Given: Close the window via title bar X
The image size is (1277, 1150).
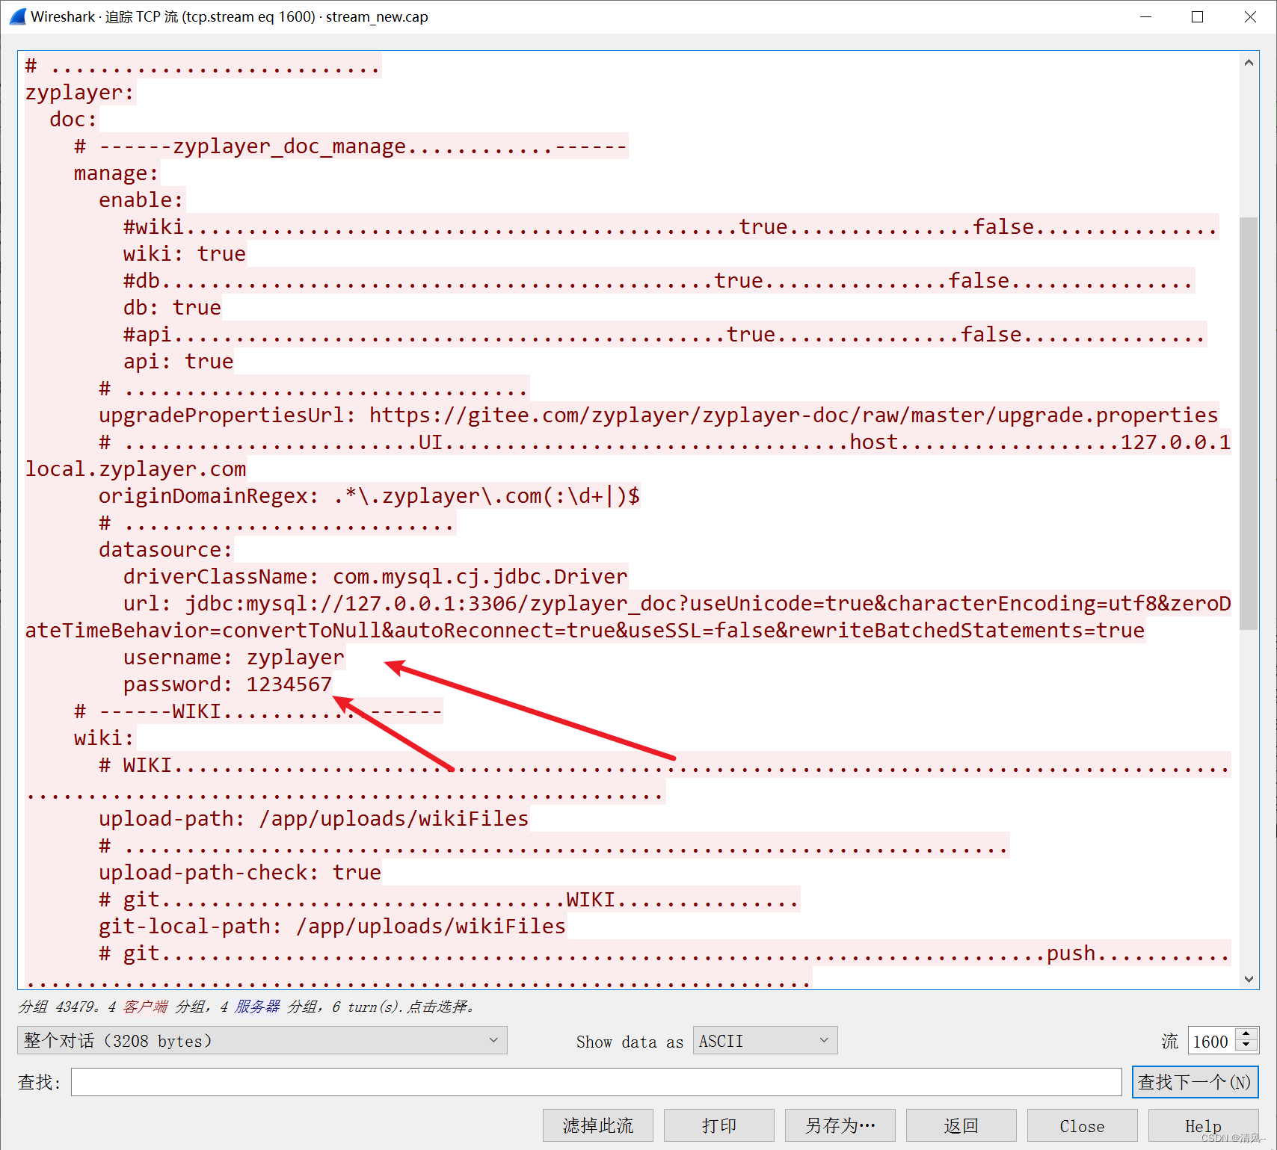Looking at the screenshot, I should [x=1249, y=16].
